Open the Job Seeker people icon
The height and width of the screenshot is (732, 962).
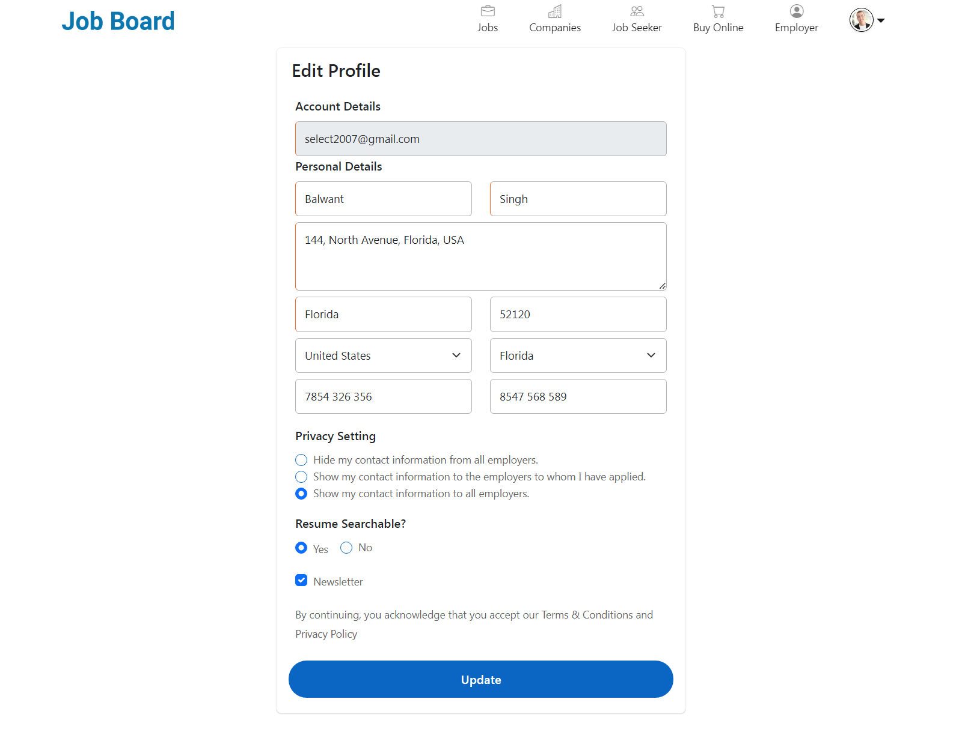pyautogui.click(x=636, y=11)
